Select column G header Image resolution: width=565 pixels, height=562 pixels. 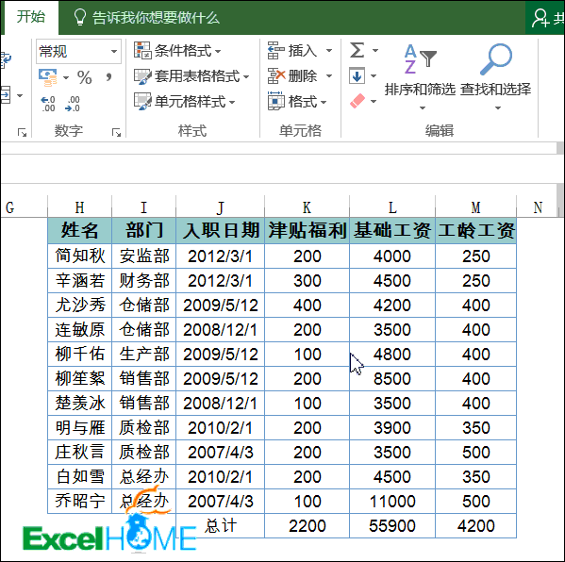[x=24, y=207]
